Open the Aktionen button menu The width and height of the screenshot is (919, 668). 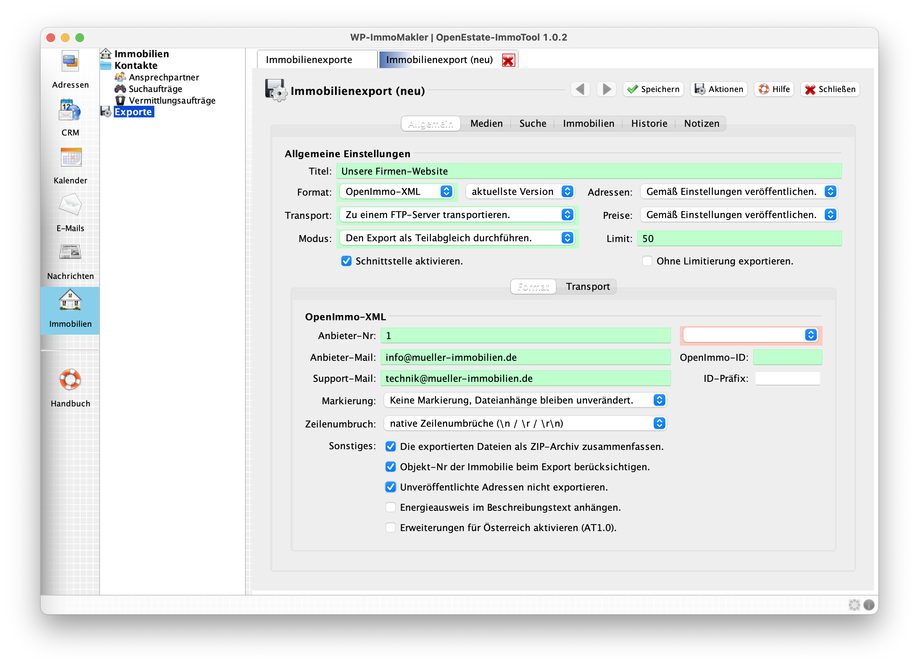pyautogui.click(x=719, y=89)
